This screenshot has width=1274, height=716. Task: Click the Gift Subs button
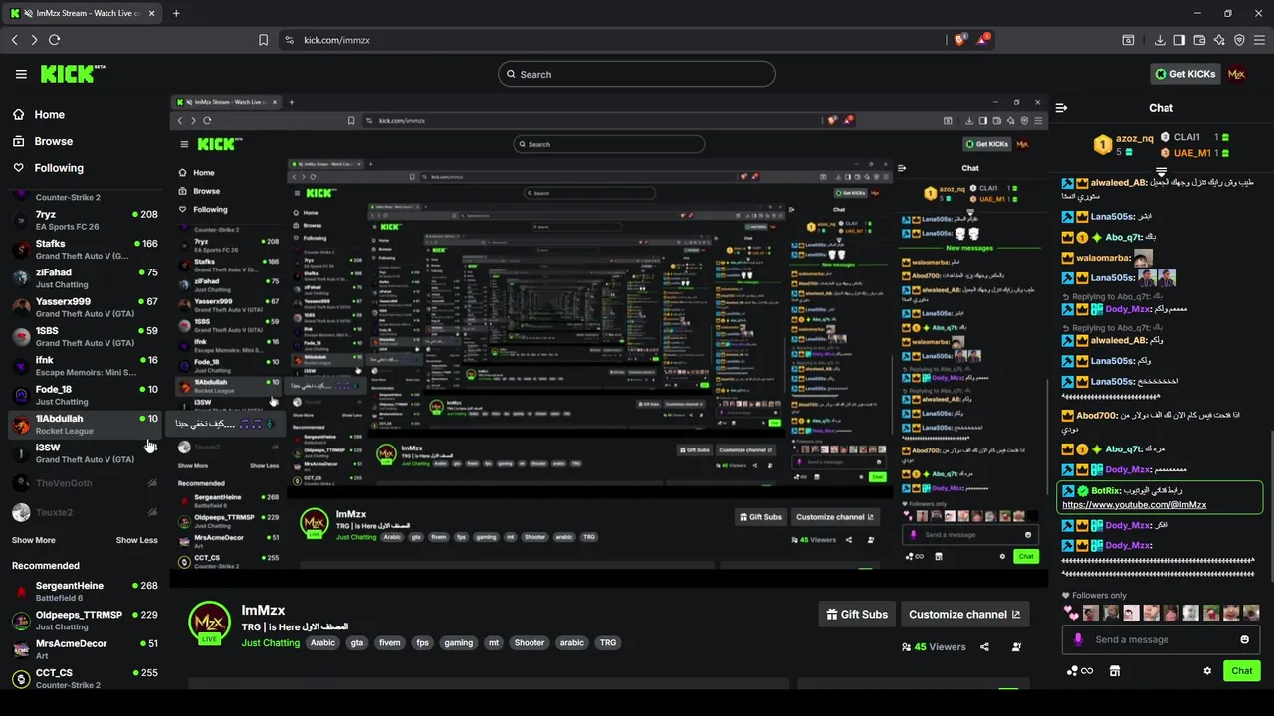[857, 615]
